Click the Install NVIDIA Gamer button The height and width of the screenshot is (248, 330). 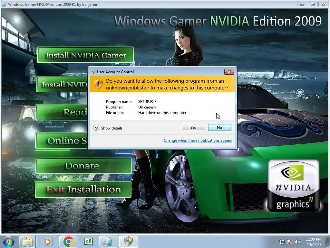click(85, 55)
